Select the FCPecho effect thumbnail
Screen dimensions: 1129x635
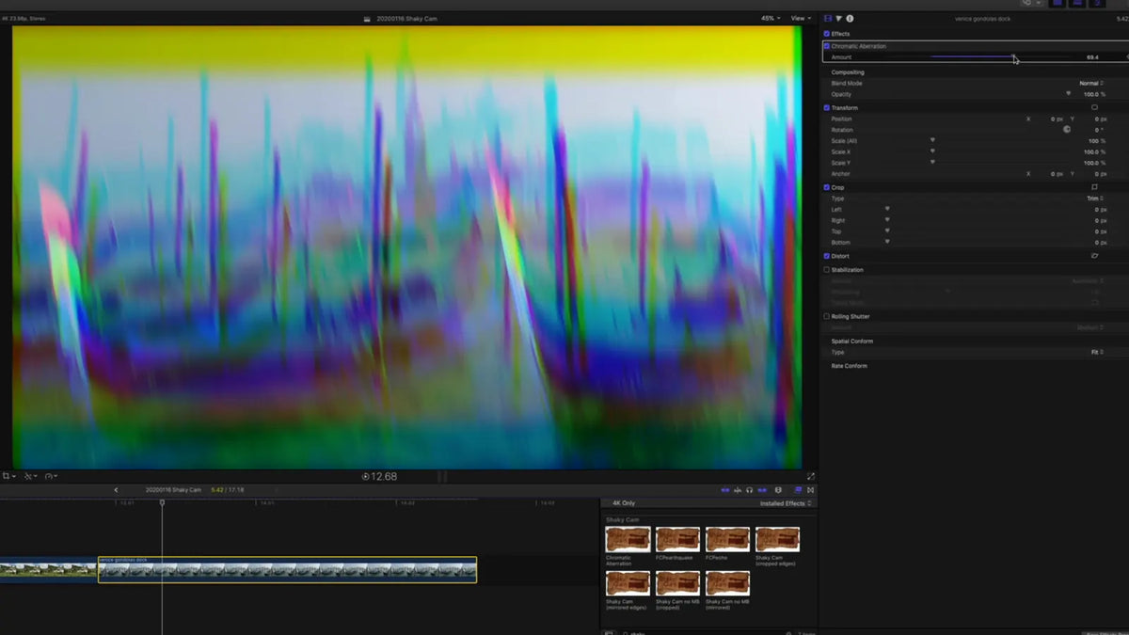click(727, 539)
